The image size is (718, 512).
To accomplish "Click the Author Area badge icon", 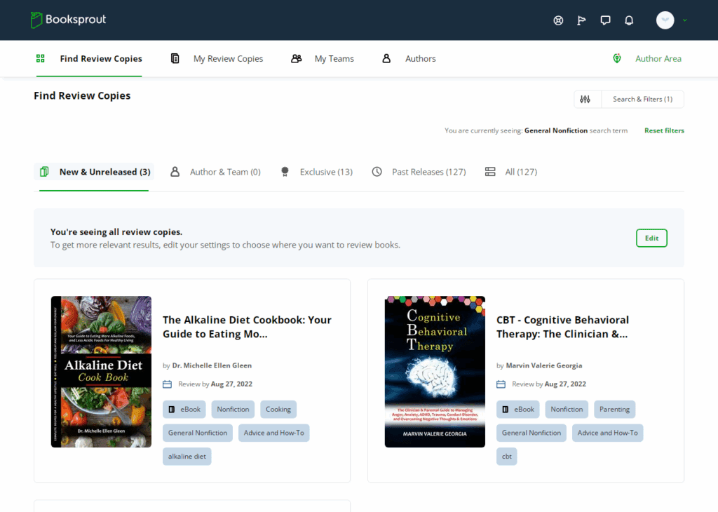I will click(x=617, y=59).
